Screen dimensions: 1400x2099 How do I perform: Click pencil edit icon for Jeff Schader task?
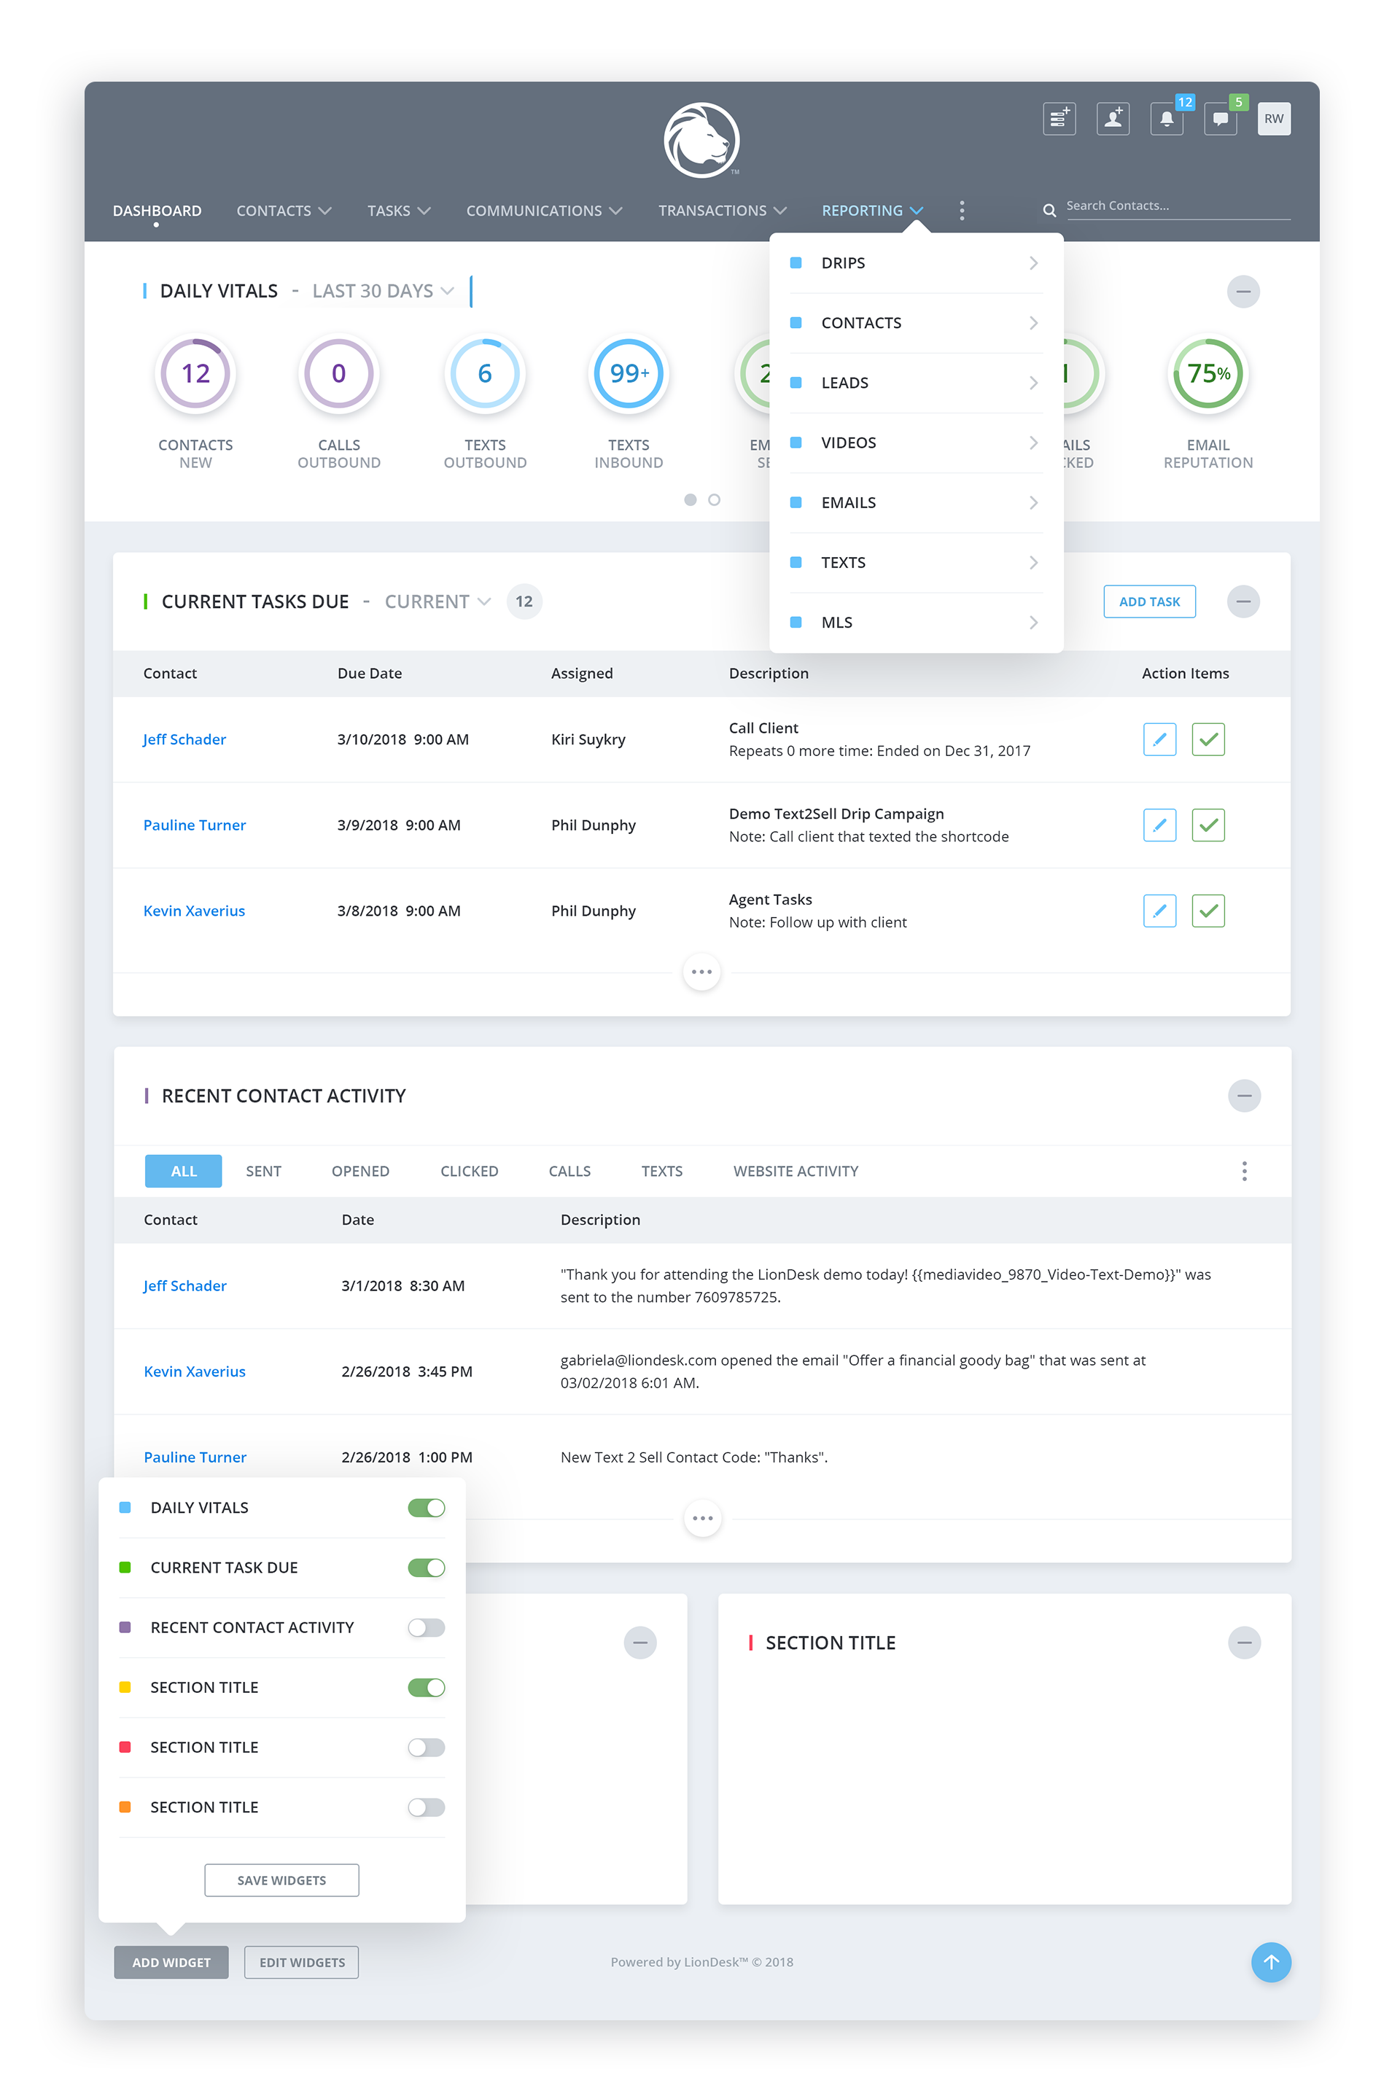[x=1159, y=739]
